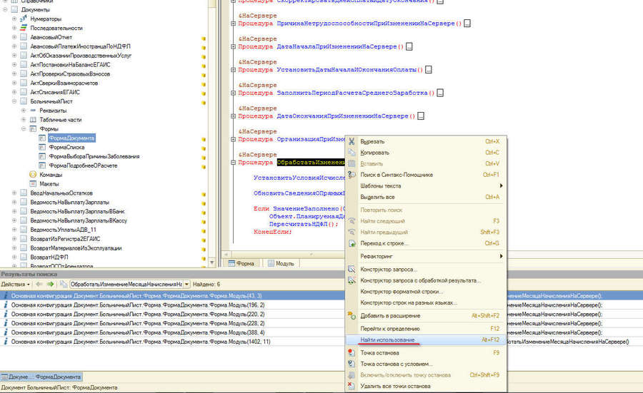Click the Поиск в Синтакс-Помощнике icon
The width and height of the screenshot is (643, 393).
pos(352,175)
